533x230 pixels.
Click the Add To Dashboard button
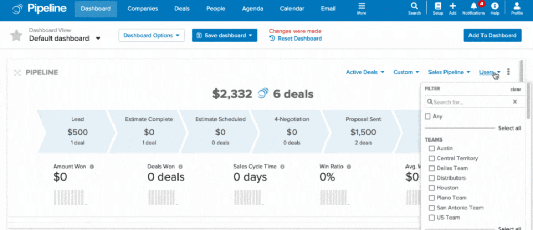pos(492,35)
